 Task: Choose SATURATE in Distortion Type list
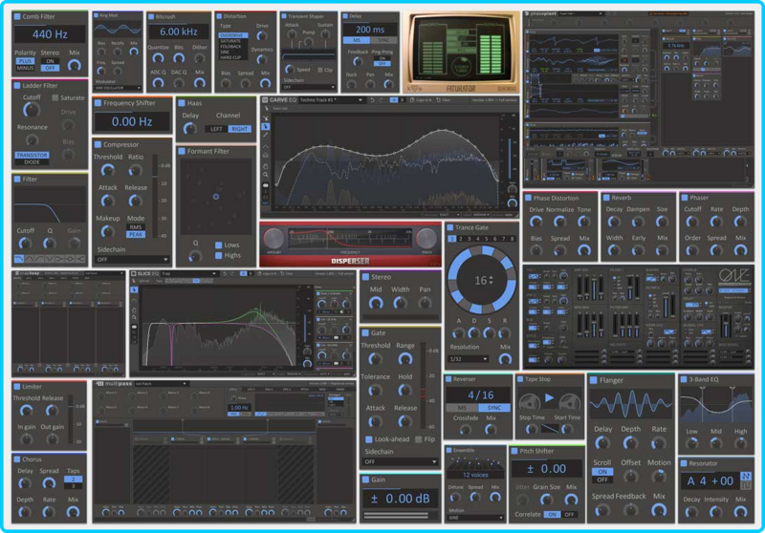[233, 41]
